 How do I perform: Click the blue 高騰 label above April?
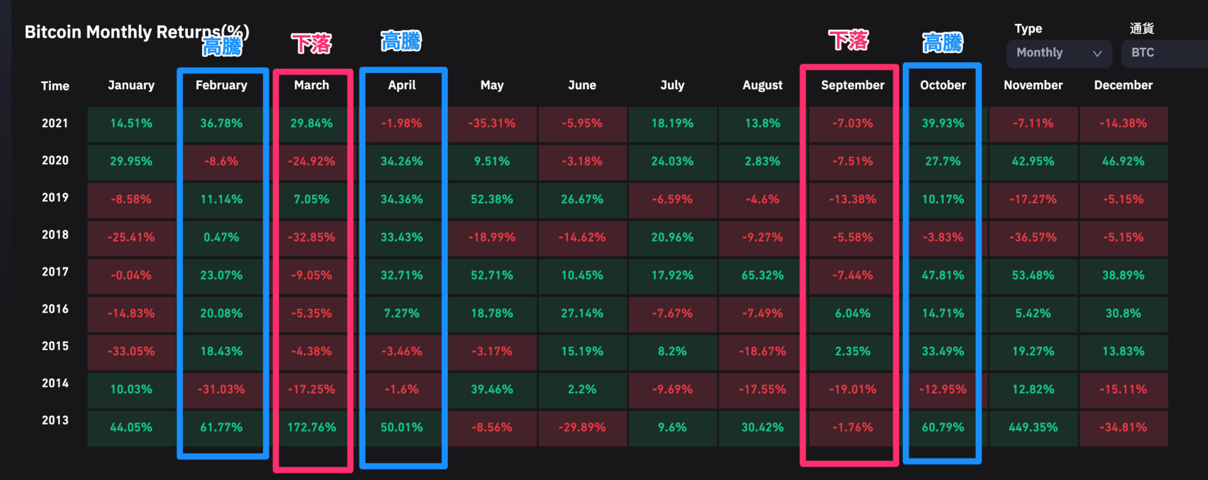point(401,42)
